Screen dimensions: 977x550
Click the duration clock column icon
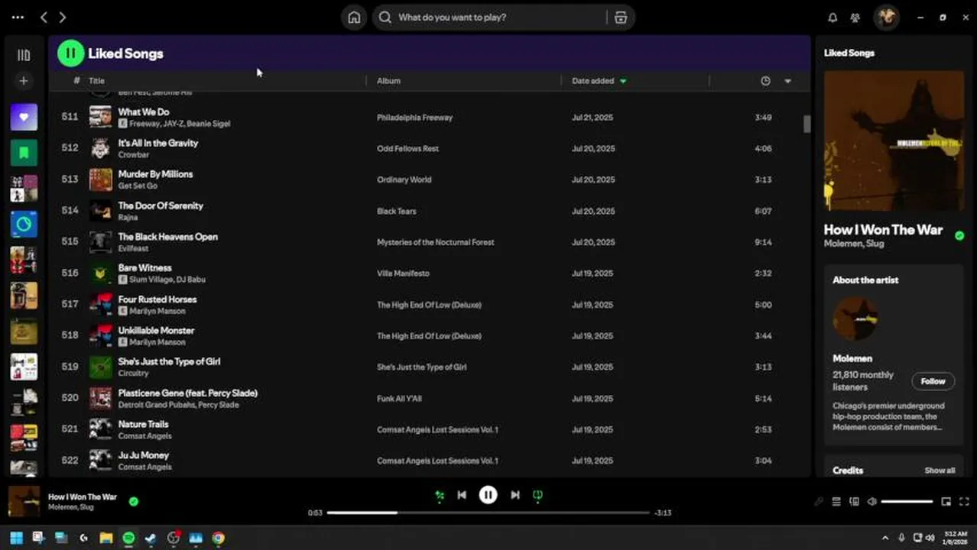[765, 81]
